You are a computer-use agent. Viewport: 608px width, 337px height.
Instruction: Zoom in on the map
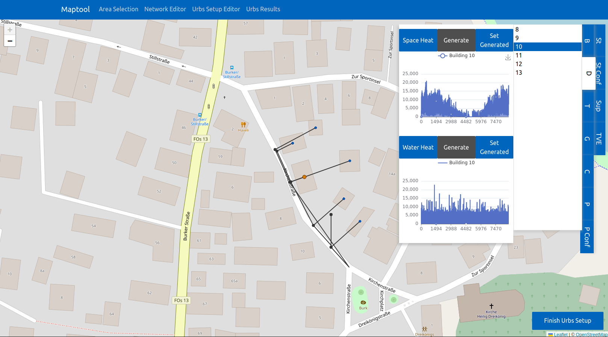[x=10, y=30]
